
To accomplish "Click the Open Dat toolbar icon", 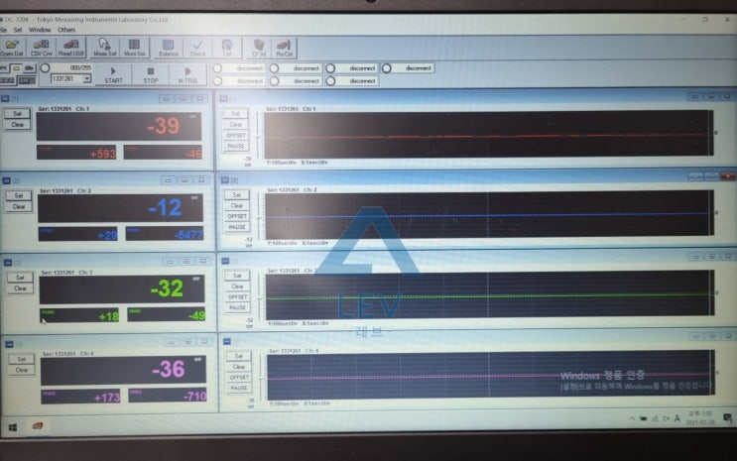I will pyautogui.click(x=12, y=47).
